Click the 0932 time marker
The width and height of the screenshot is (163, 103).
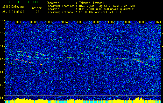tap(33, 22)
